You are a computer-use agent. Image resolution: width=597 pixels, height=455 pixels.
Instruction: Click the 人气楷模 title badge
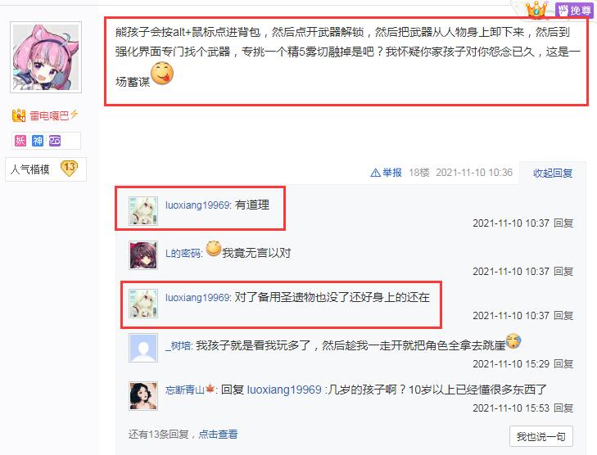[x=30, y=169]
